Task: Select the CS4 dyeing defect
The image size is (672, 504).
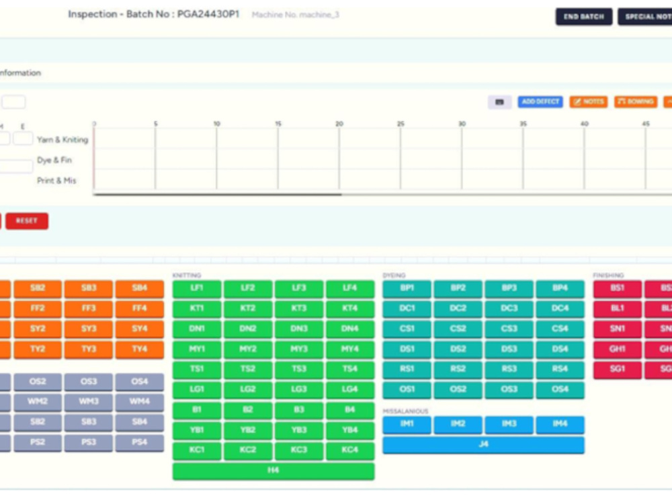Action: point(560,329)
